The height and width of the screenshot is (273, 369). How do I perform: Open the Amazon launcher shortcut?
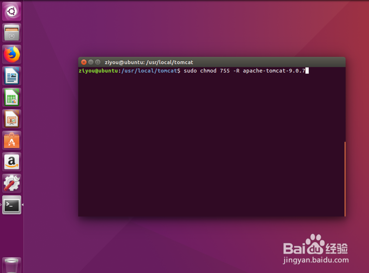click(x=11, y=162)
